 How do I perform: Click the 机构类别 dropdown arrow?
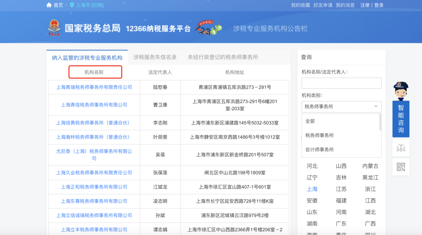[x=376, y=107]
